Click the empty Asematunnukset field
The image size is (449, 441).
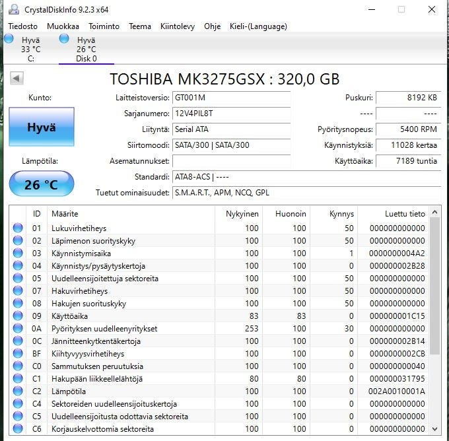pos(231,161)
